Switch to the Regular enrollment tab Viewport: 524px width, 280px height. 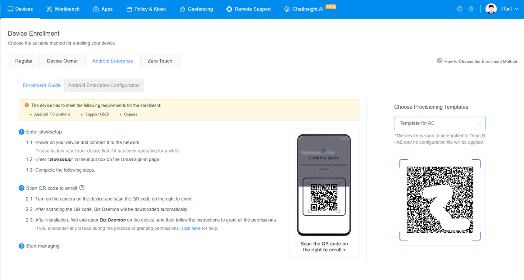24,61
